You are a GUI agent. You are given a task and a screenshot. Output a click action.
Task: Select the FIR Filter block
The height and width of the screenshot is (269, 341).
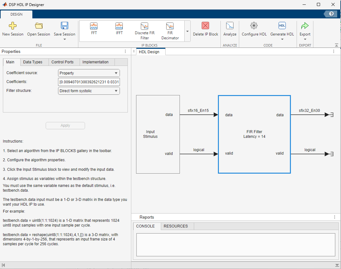(254, 134)
